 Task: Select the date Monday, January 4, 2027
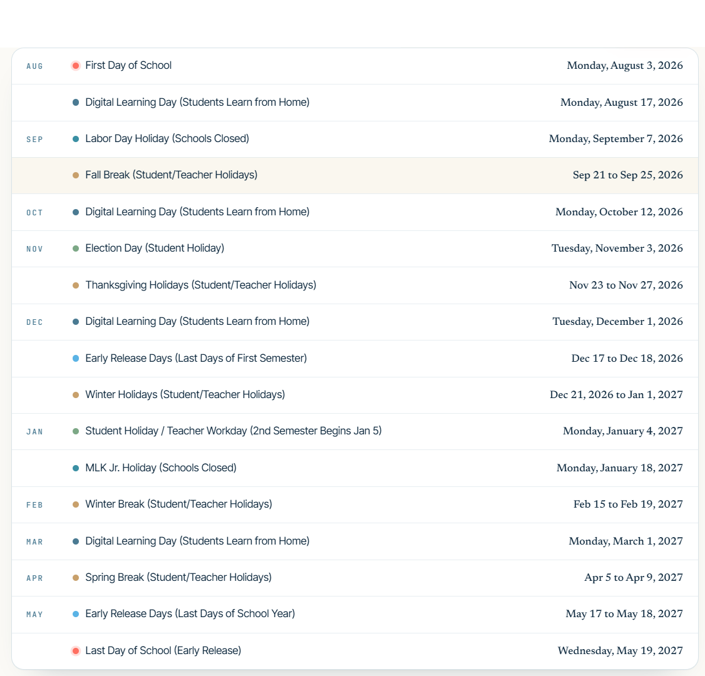click(x=623, y=431)
